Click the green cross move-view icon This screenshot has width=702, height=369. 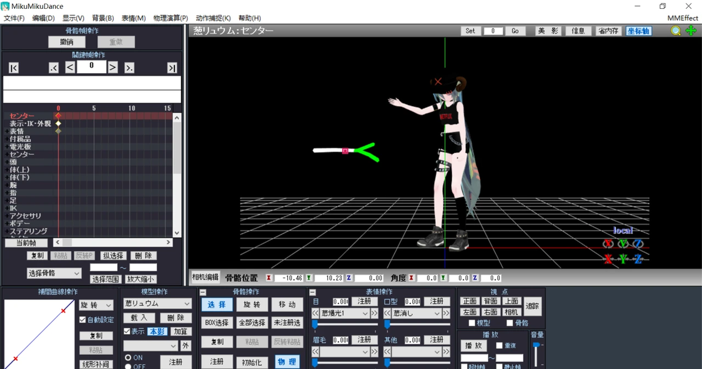(691, 31)
